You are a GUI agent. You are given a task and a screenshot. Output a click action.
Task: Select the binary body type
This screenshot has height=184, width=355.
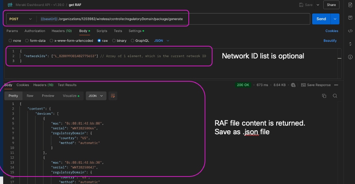[x=114, y=41]
